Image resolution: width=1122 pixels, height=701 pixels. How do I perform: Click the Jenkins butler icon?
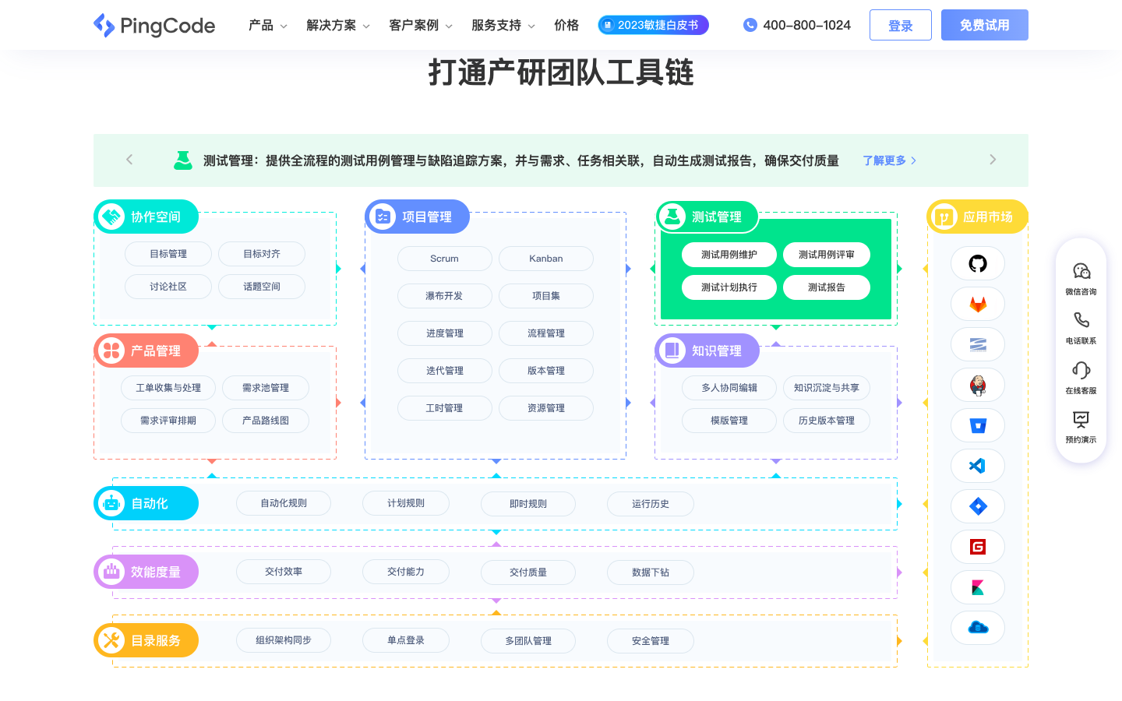(978, 385)
